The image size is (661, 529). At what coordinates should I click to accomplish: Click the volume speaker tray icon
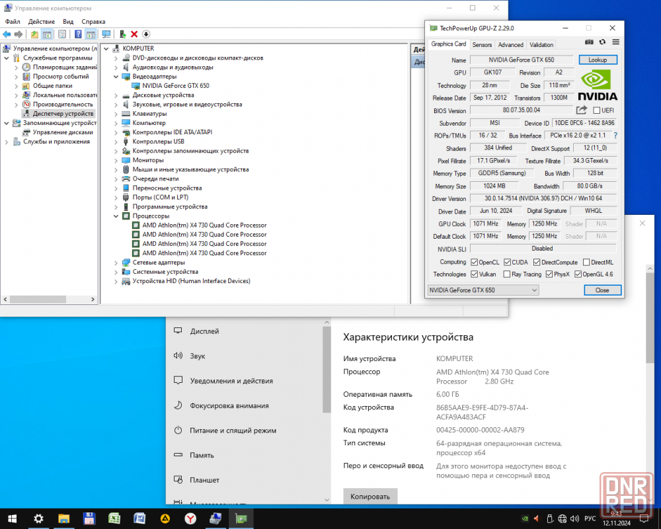click(x=574, y=518)
